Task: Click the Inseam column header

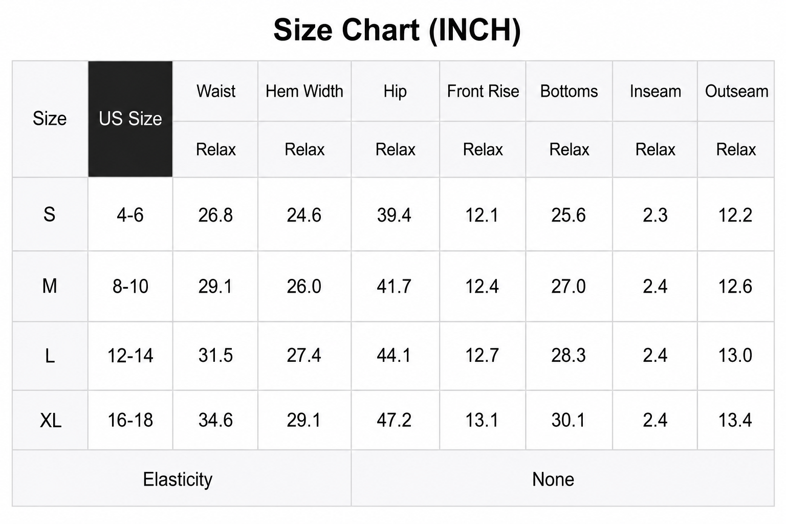Action: pyautogui.click(x=655, y=91)
